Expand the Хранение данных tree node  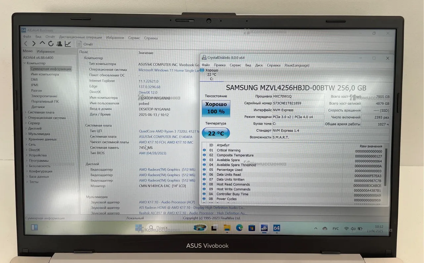point(26,139)
